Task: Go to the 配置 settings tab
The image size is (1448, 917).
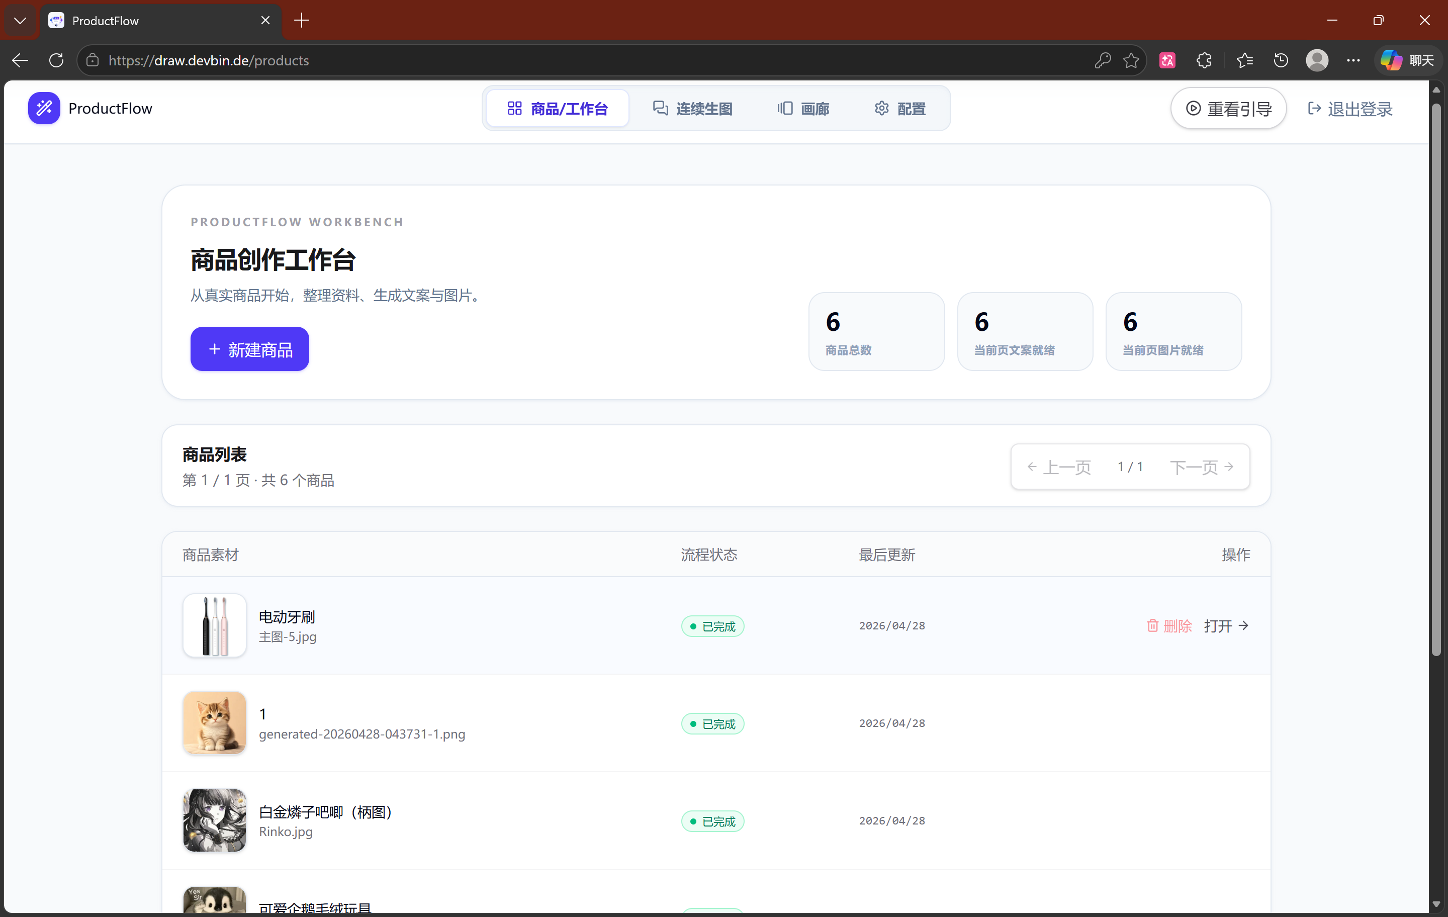Action: tap(900, 109)
